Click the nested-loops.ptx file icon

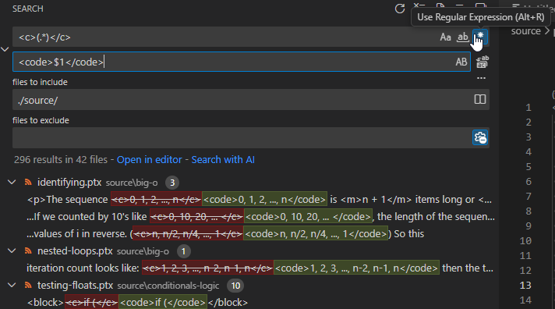tap(28, 251)
